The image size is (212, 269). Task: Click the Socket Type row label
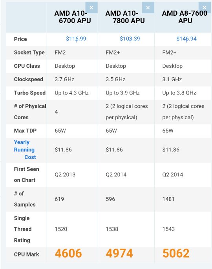(x=29, y=53)
